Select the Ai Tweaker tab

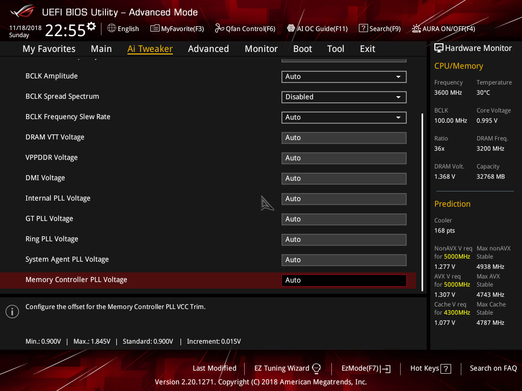tap(150, 49)
